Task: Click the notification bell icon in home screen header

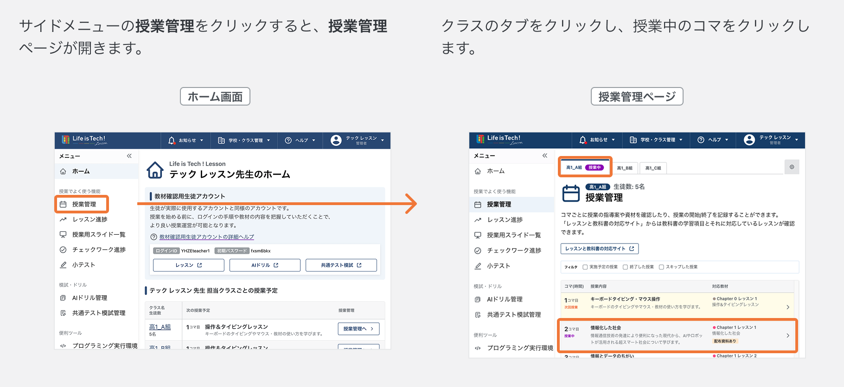Action: click(x=172, y=140)
